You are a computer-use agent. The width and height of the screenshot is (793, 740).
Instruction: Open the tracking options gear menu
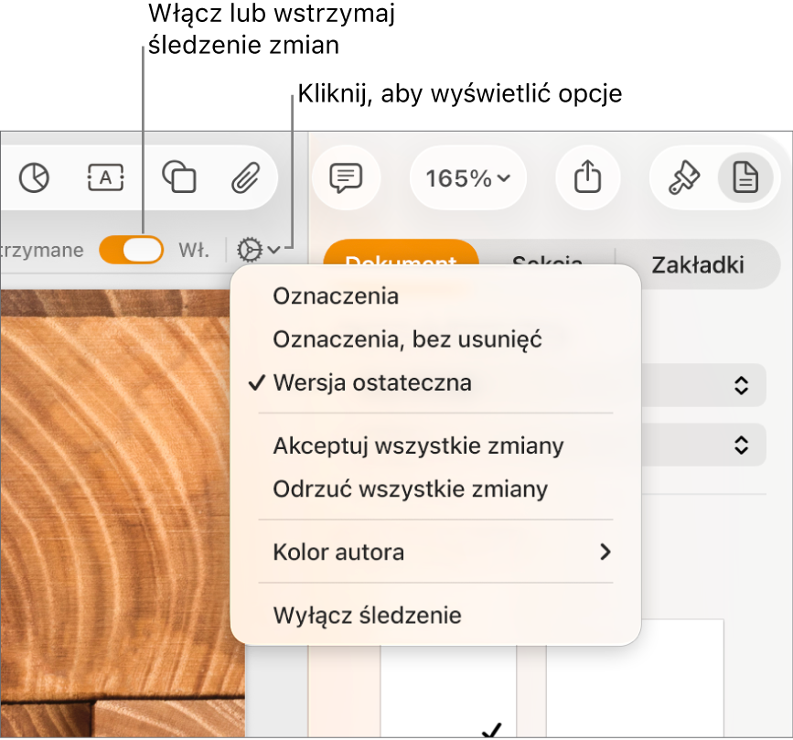pyautogui.click(x=259, y=250)
